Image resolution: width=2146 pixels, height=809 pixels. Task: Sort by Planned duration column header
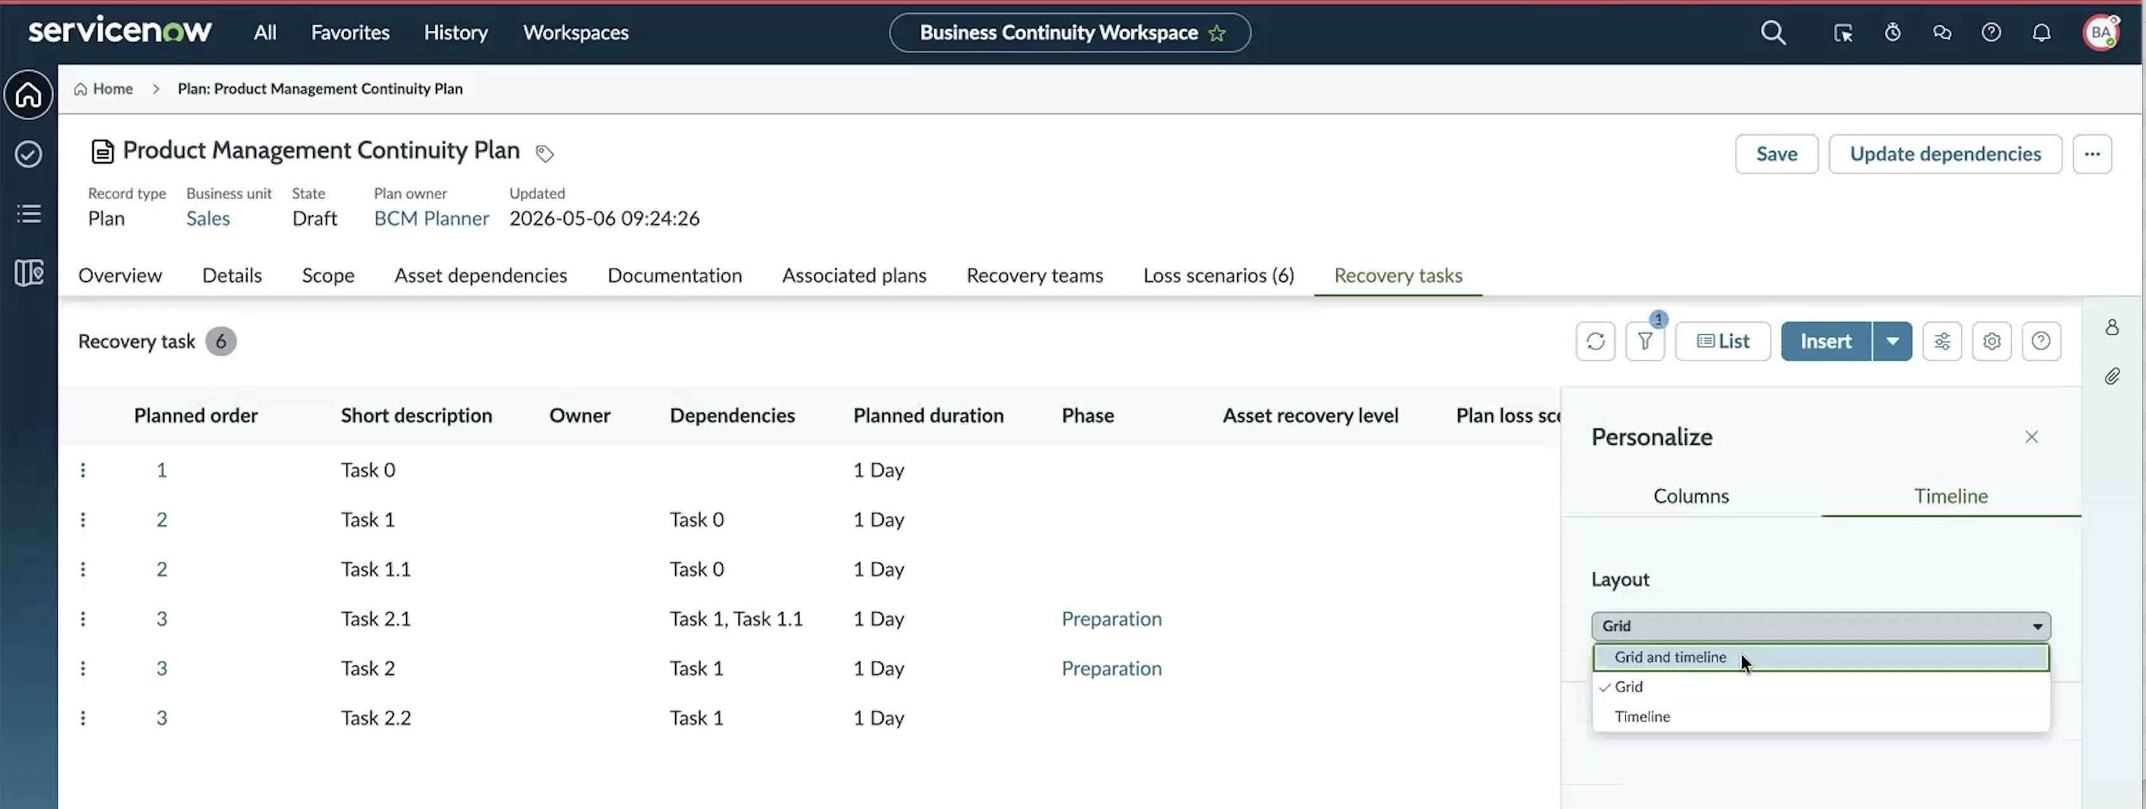coord(928,415)
